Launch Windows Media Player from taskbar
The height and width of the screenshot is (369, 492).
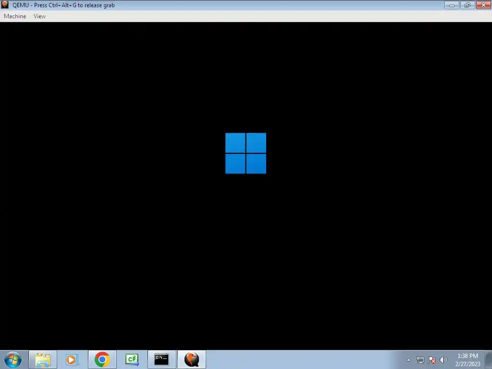[x=72, y=359]
